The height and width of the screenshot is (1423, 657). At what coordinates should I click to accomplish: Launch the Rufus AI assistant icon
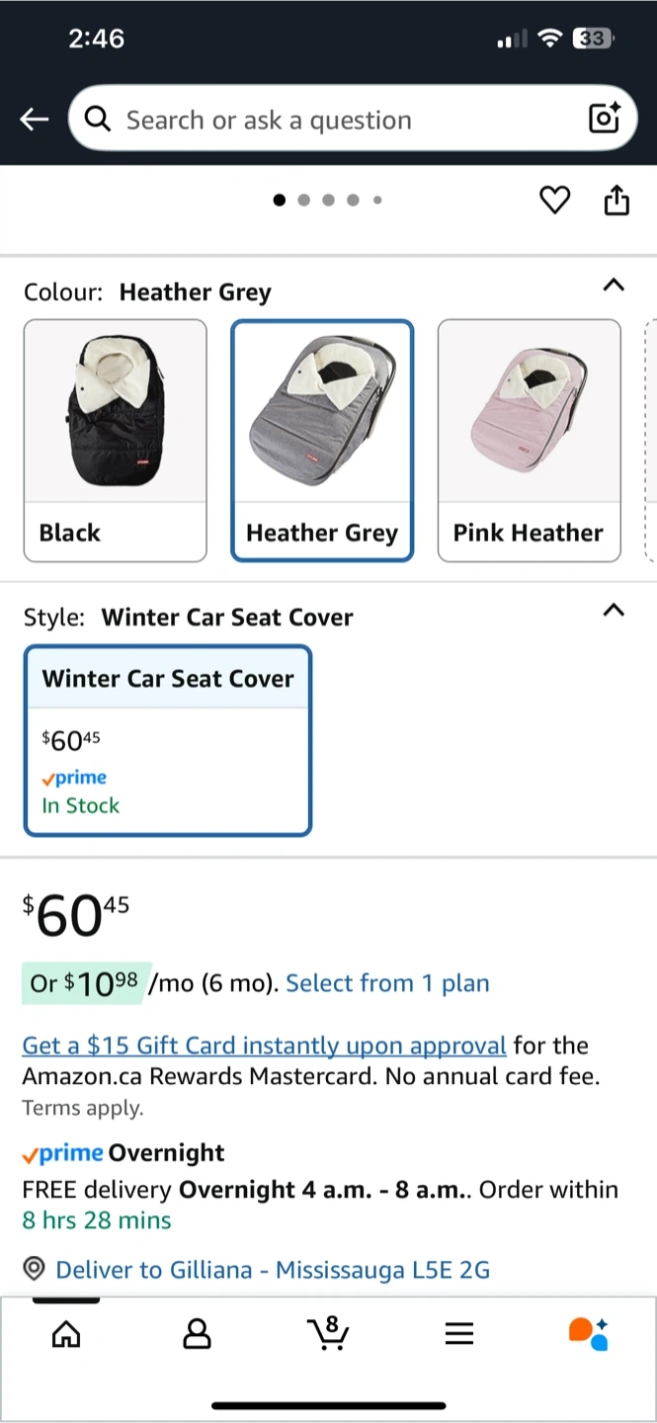pos(588,1333)
